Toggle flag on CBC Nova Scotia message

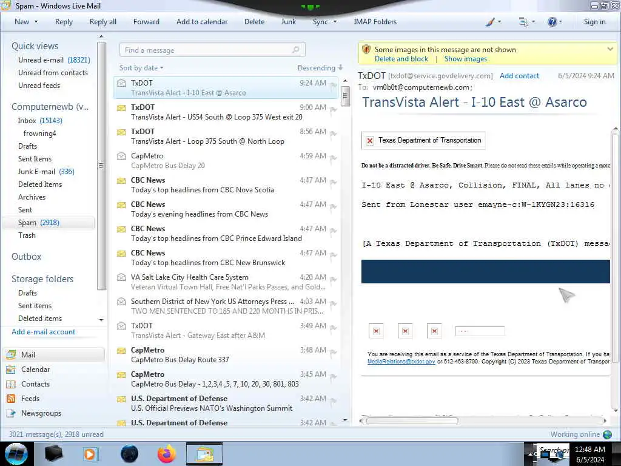point(334,182)
